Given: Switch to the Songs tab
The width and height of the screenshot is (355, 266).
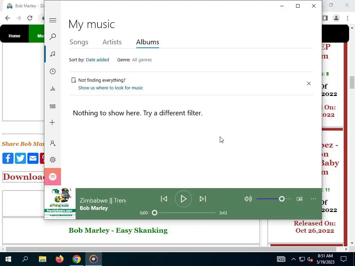Looking at the screenshot, I should (79, 42).
